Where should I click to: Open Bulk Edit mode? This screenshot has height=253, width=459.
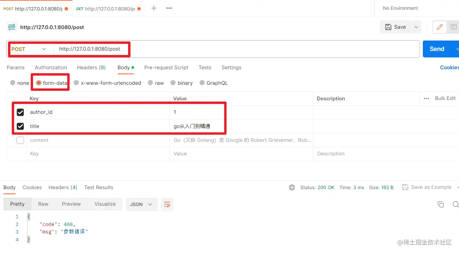[x=445, y=98]
